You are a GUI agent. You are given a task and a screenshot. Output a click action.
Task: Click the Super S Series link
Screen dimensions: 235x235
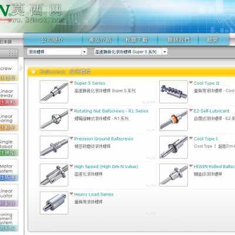coord(90,83)
